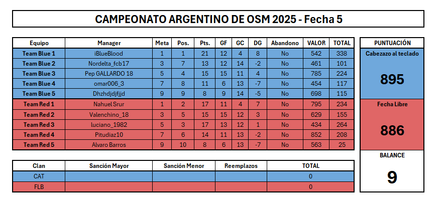Click the FLB clan cell
Screen dimensions: 443x203
click(39, 186)
